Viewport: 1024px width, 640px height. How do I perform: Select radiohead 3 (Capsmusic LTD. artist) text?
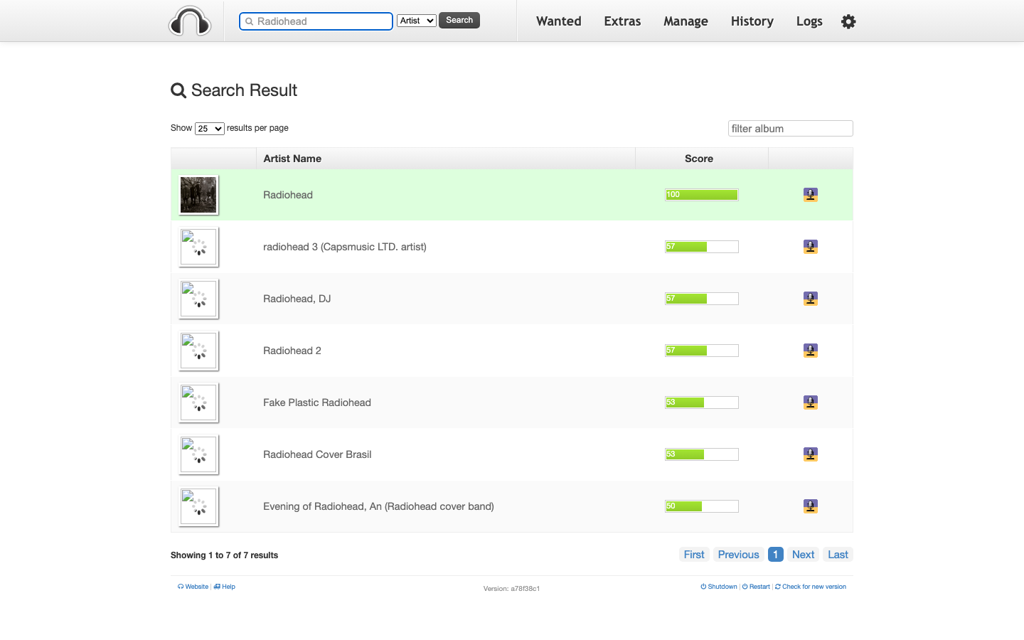coord(345,247)
